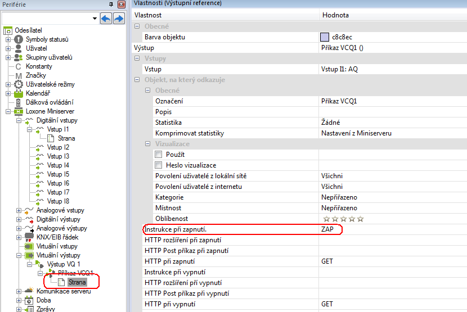The width and height of the screenshot is (467, 312).
Task: Click the Dálková ovládání remote icon
Action: click(19, 102)
